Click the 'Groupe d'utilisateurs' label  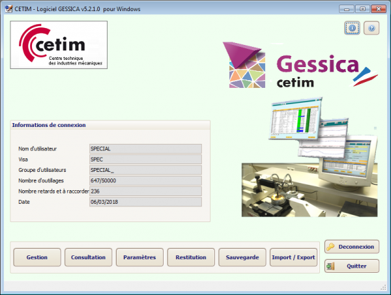pyautogui.click(x=42, y=170)
